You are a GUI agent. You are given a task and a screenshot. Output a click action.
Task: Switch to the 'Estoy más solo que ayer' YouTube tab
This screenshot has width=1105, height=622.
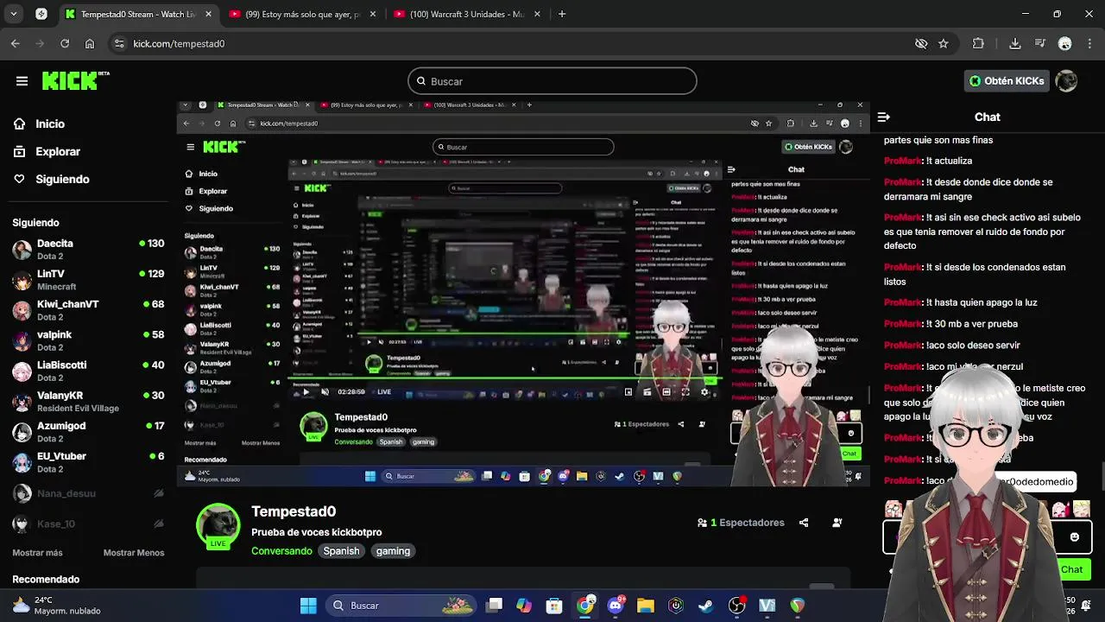click(x=302, y=14)
